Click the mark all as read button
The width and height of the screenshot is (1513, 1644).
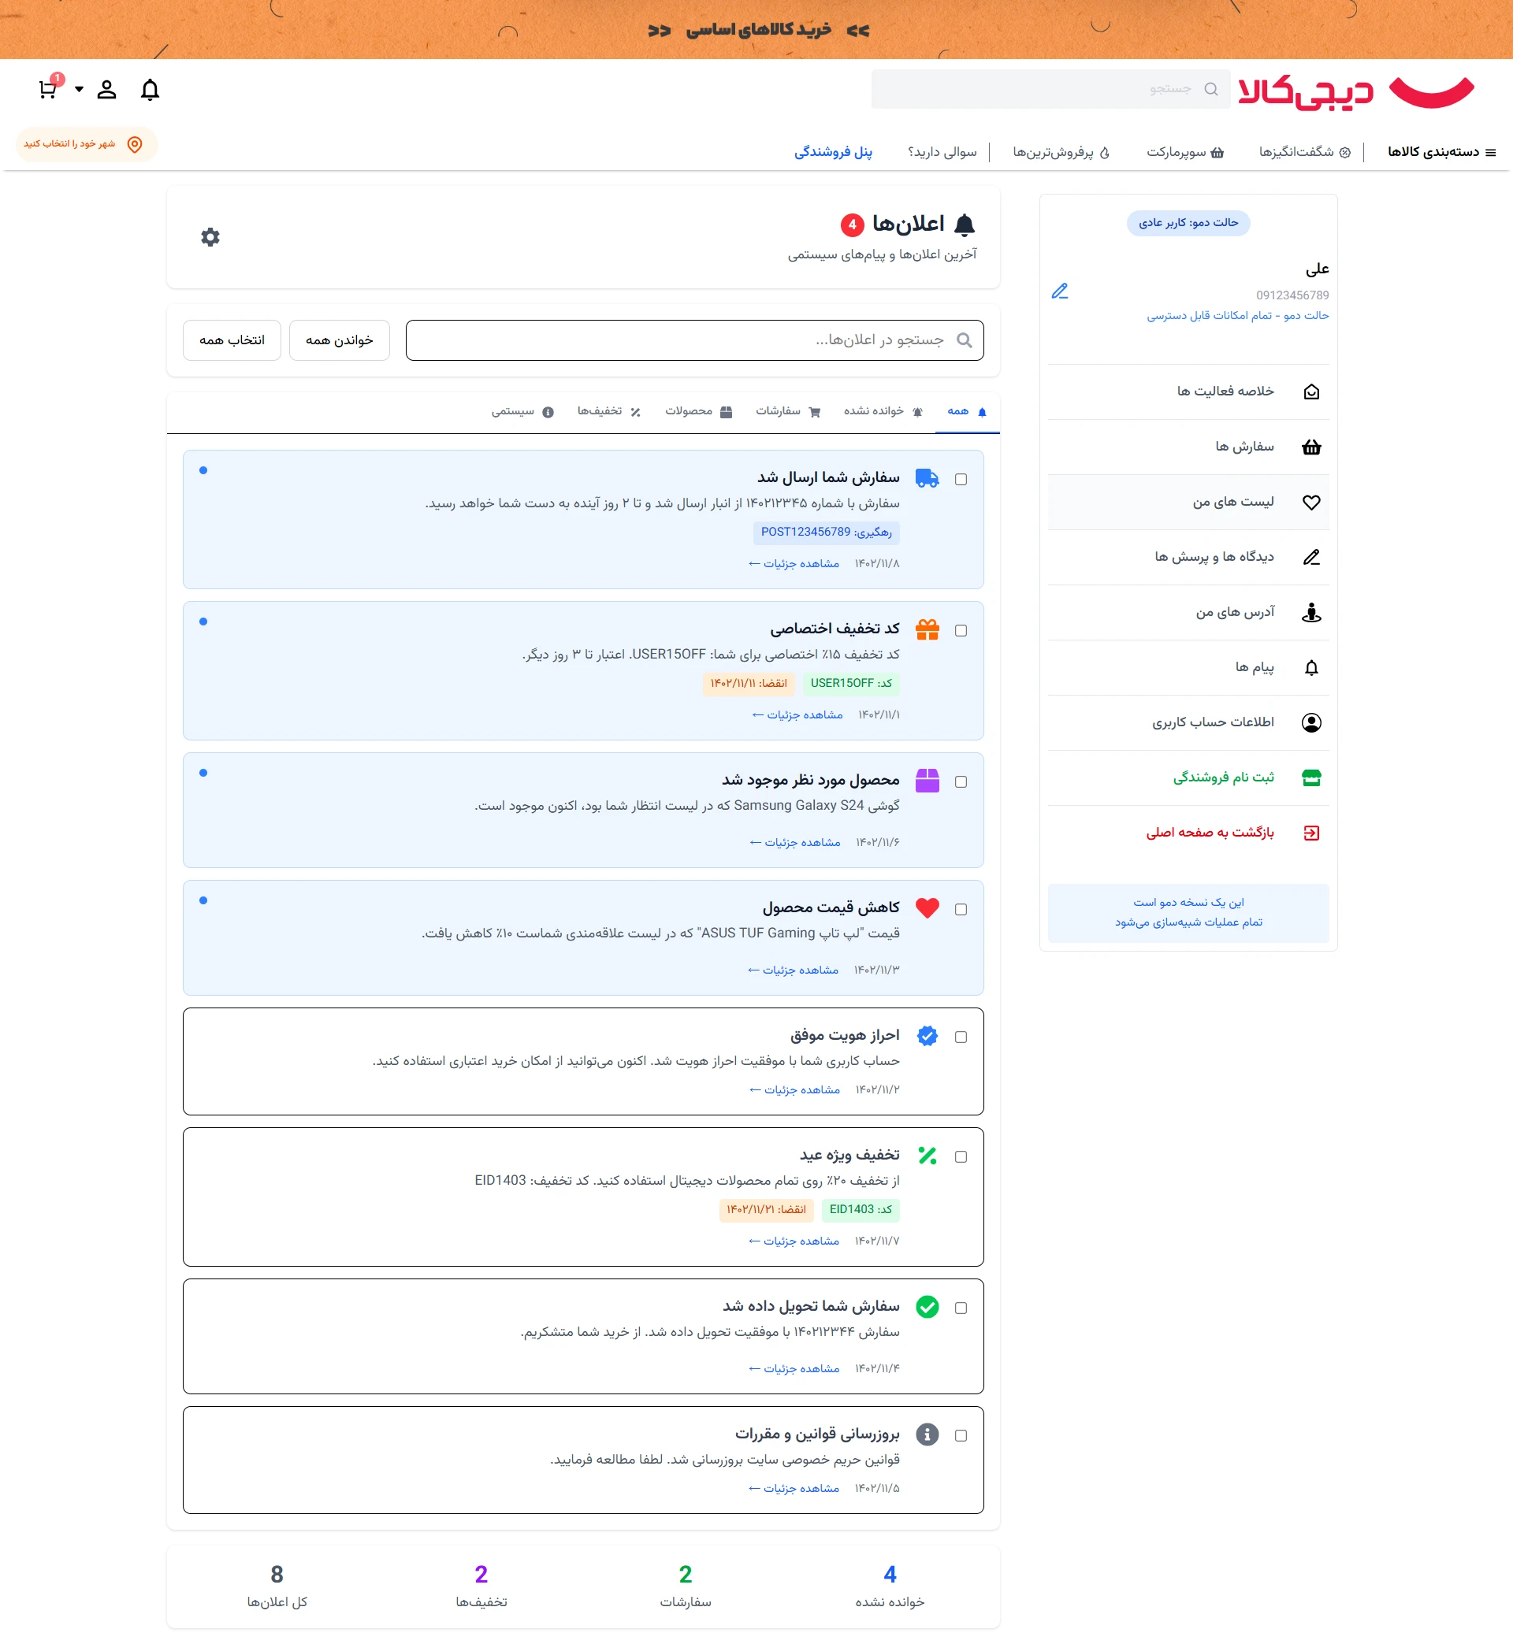tap(339, 340)
